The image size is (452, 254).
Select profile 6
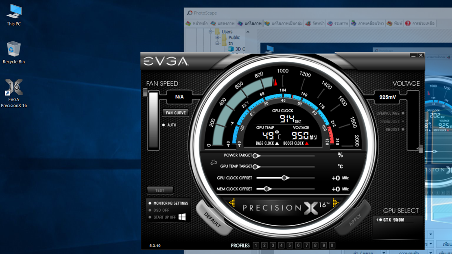pos(298,245)
